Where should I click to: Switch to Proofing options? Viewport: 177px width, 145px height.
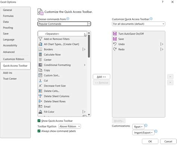[8, 28]
